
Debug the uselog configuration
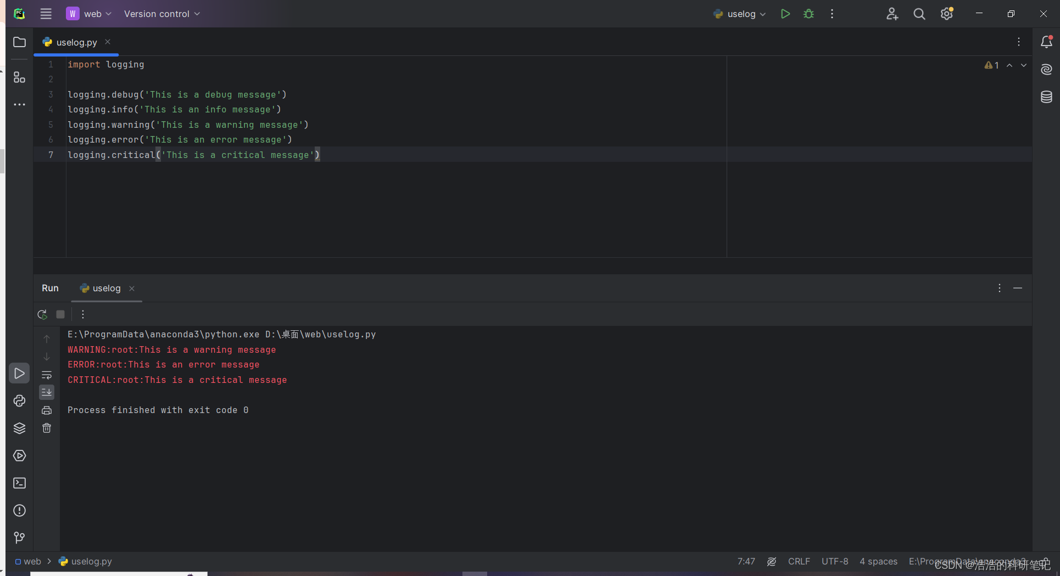click(x=808, y=14)
